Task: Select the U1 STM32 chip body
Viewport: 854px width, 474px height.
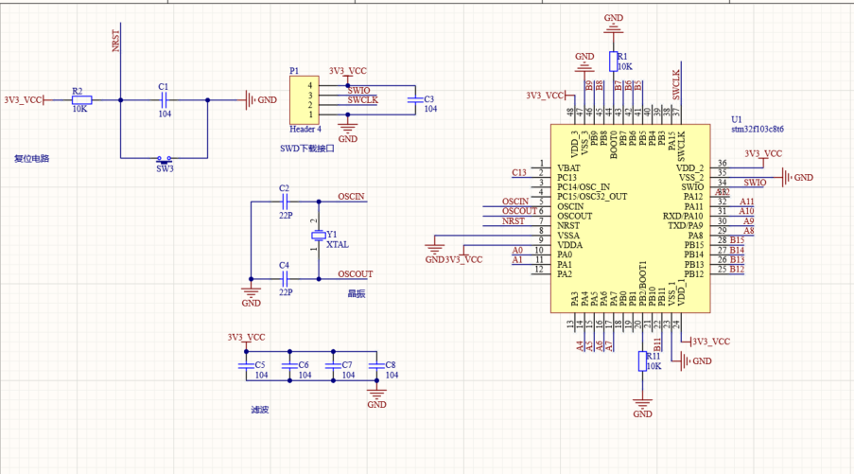Action: coord(630,219)
